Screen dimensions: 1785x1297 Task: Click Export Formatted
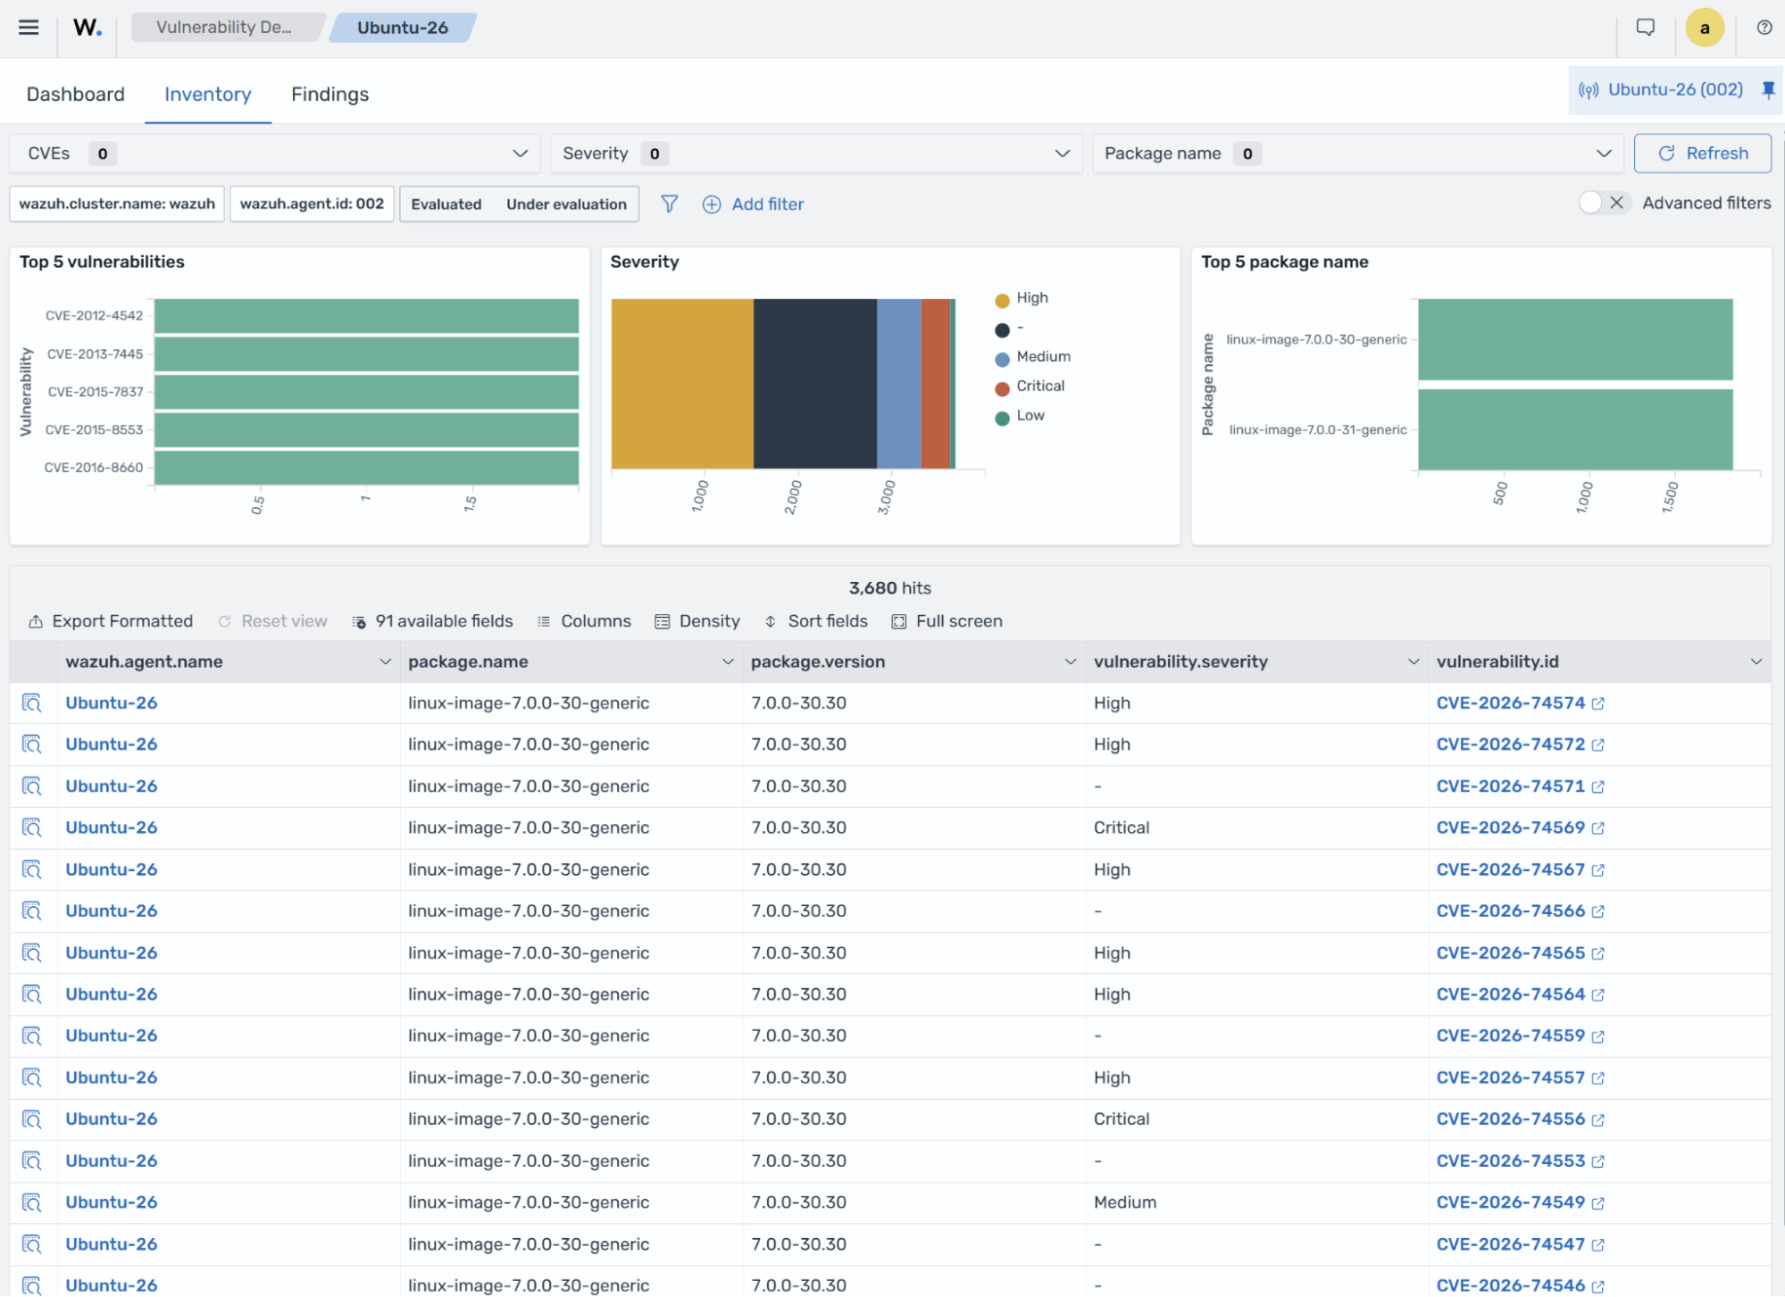pos(111,621)
